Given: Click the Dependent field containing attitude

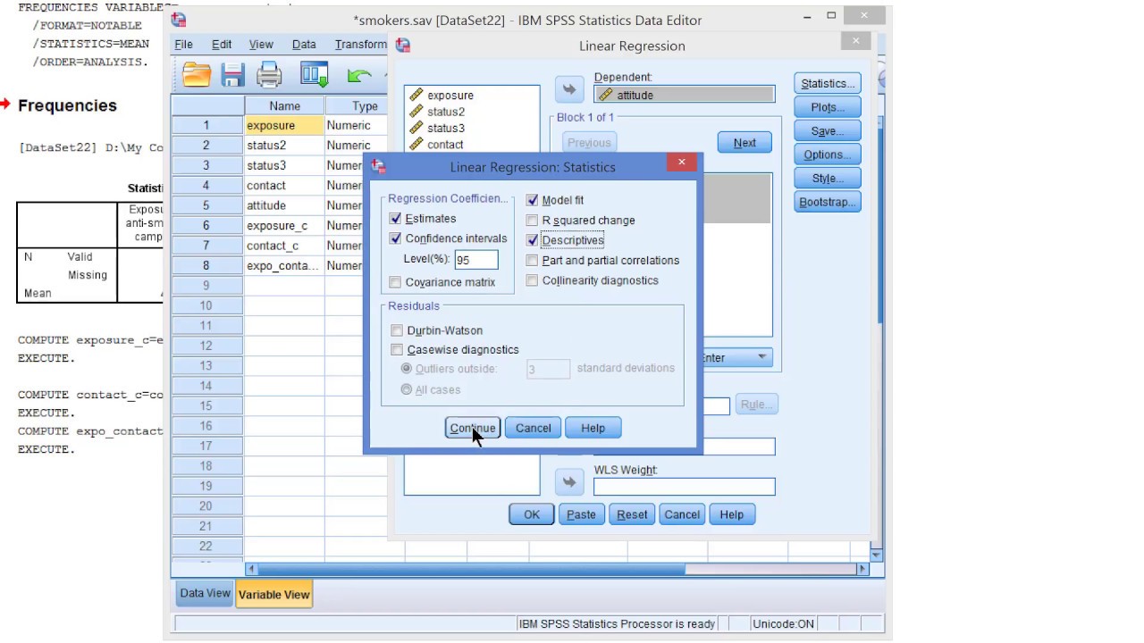Looking at the screenshot, I should (685, 95).
